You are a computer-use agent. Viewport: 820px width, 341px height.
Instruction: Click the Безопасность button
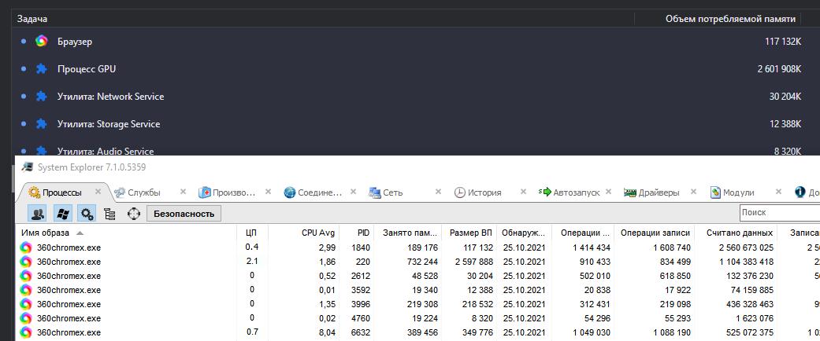click(184, 213)
